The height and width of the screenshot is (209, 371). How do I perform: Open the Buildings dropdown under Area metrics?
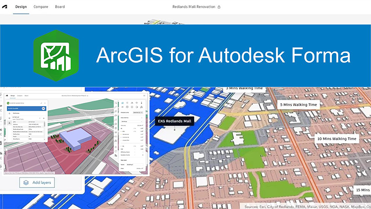132,121
